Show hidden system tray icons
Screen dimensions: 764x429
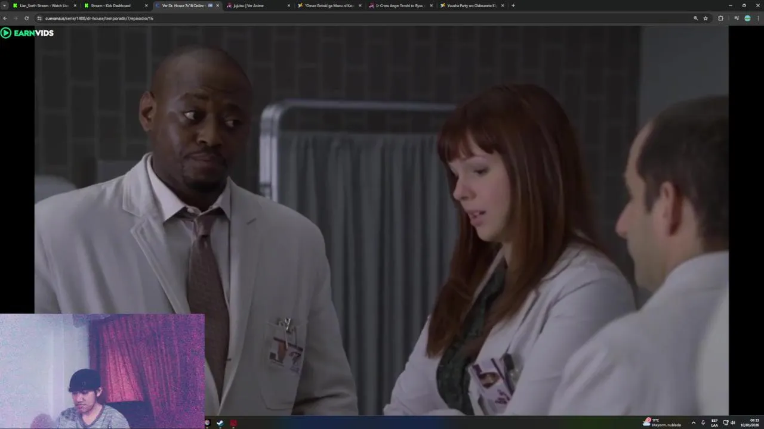[x=693, y=422]
